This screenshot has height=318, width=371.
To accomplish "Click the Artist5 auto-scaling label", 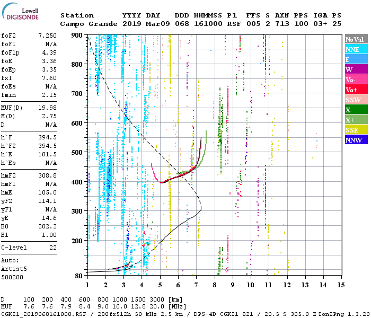I will click(x=14, y=269).
